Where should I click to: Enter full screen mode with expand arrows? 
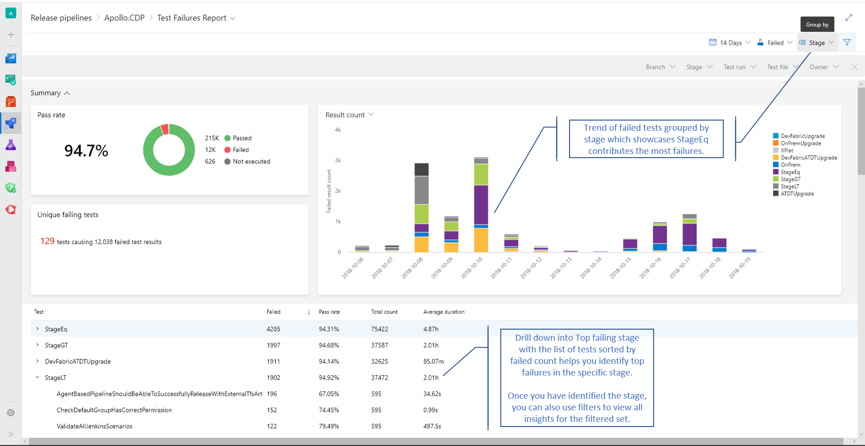pyautogui.click(x=849, y=18)
